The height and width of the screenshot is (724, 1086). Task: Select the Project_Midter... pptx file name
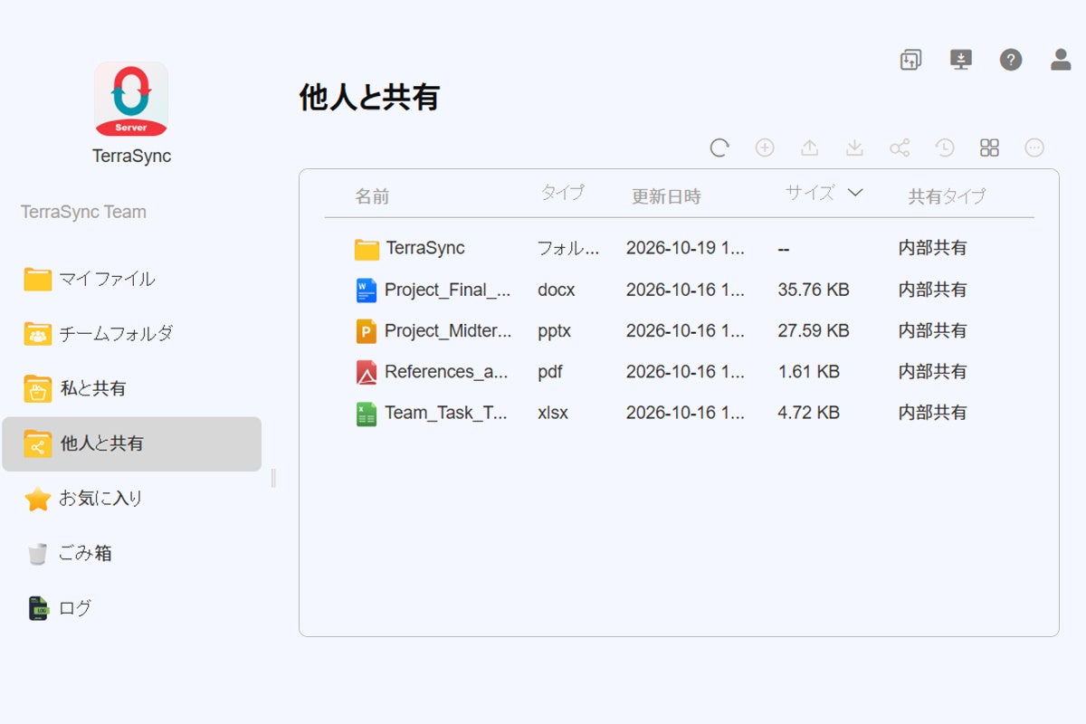coord(448,330)
